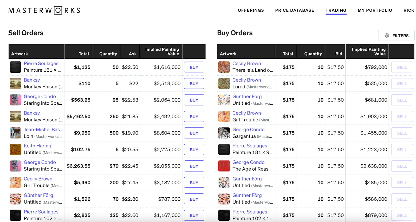Open Pierre Soulages link in $1,125 sell order
Screen dimensions: 416x222
point(41,64)
